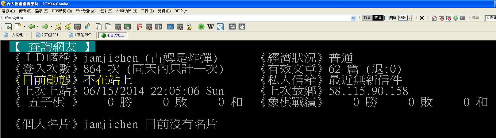Click the dark terminal window icon
Screen dimensions: 496x138
[463, 18]
